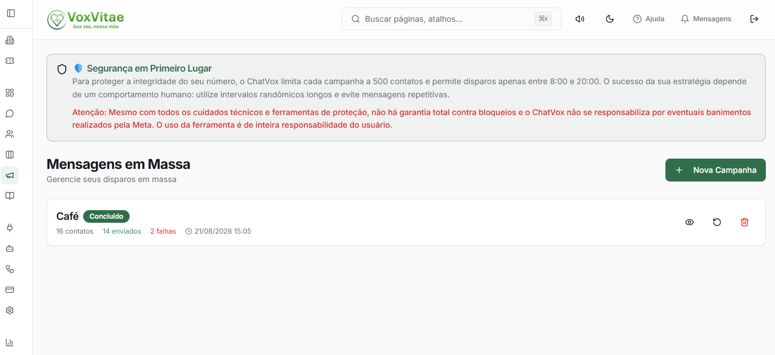Toggle the sound speaker icon
This screenshot has width=775, height=355.
click(x=580, y=19)
